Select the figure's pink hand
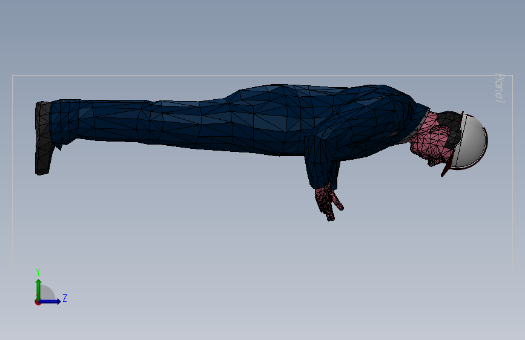The width and height of the screenshot is (525, 340). click(x=328, y=203)
